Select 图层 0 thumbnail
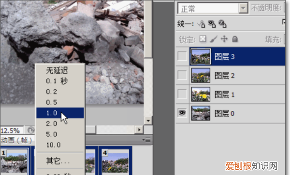This screenshot has height=175, width=290. click(x=201, y=113)
